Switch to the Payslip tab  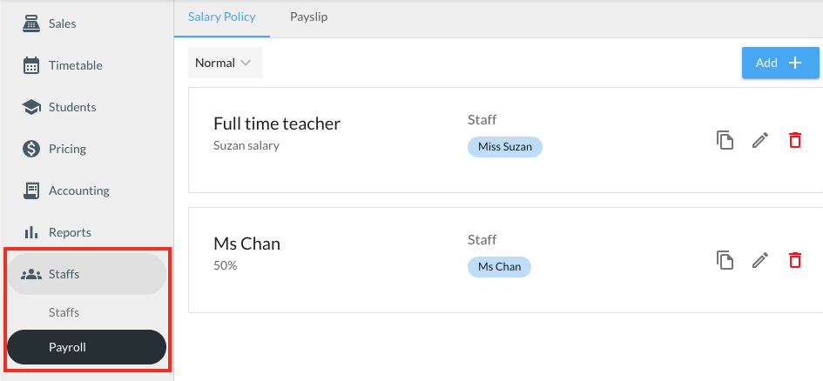point(308,17)
